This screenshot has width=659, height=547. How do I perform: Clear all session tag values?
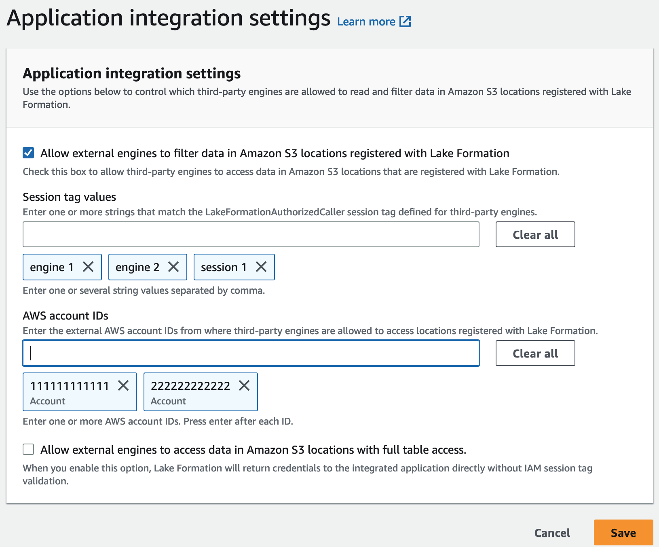535,234
